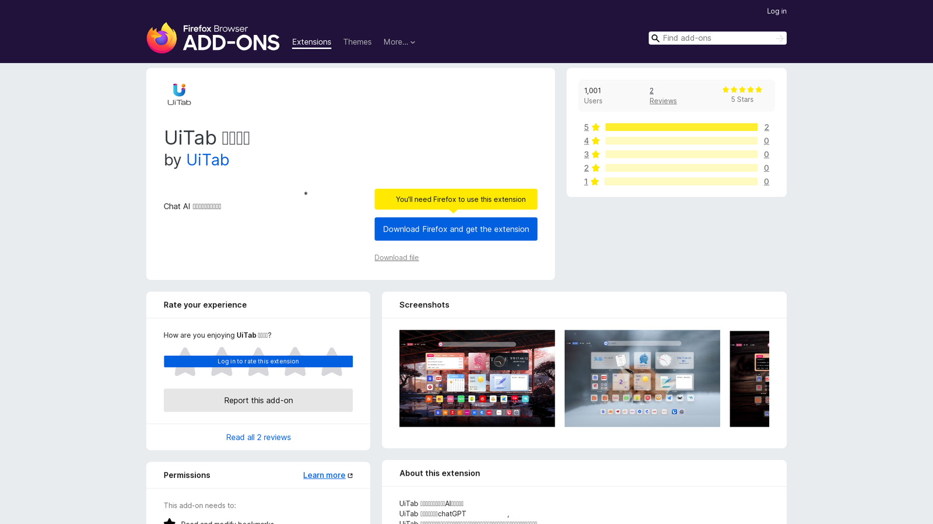933x524 pixels.
Task: Open the Themes tab
Action: click(357, 42)
